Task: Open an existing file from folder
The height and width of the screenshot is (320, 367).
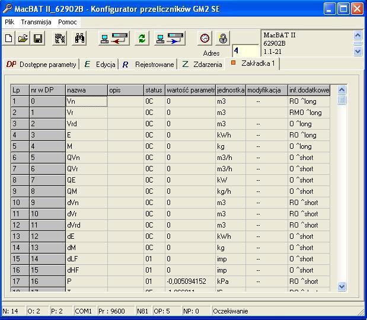Action: pos(23,38)
